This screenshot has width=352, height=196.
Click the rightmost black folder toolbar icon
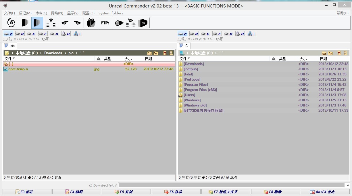tap(143, 23)
